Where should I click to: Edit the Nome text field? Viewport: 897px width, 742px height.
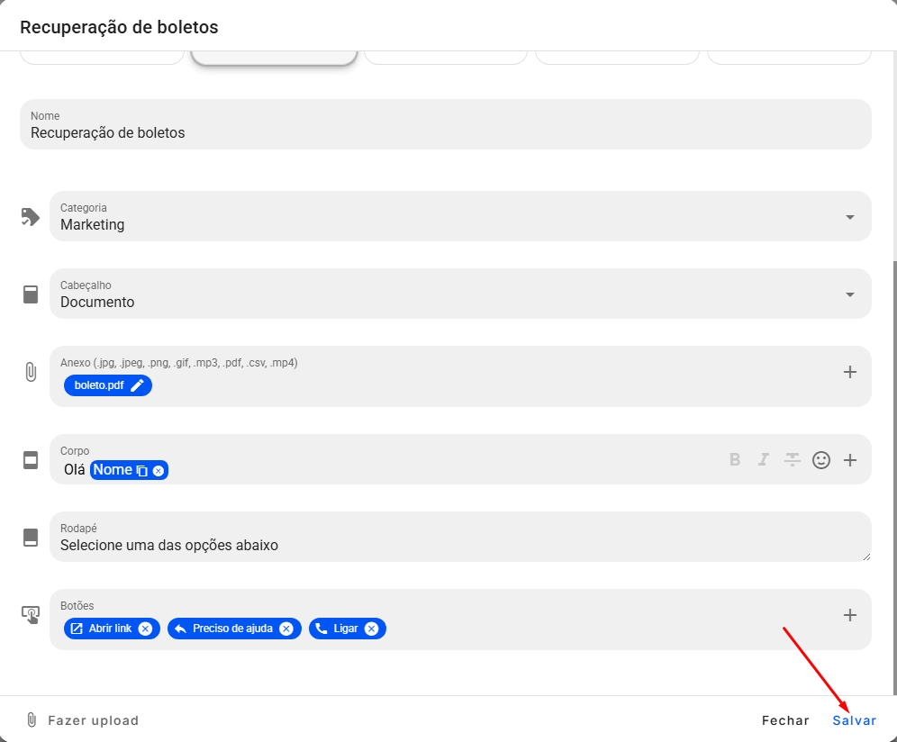click(x=446, y=124)
